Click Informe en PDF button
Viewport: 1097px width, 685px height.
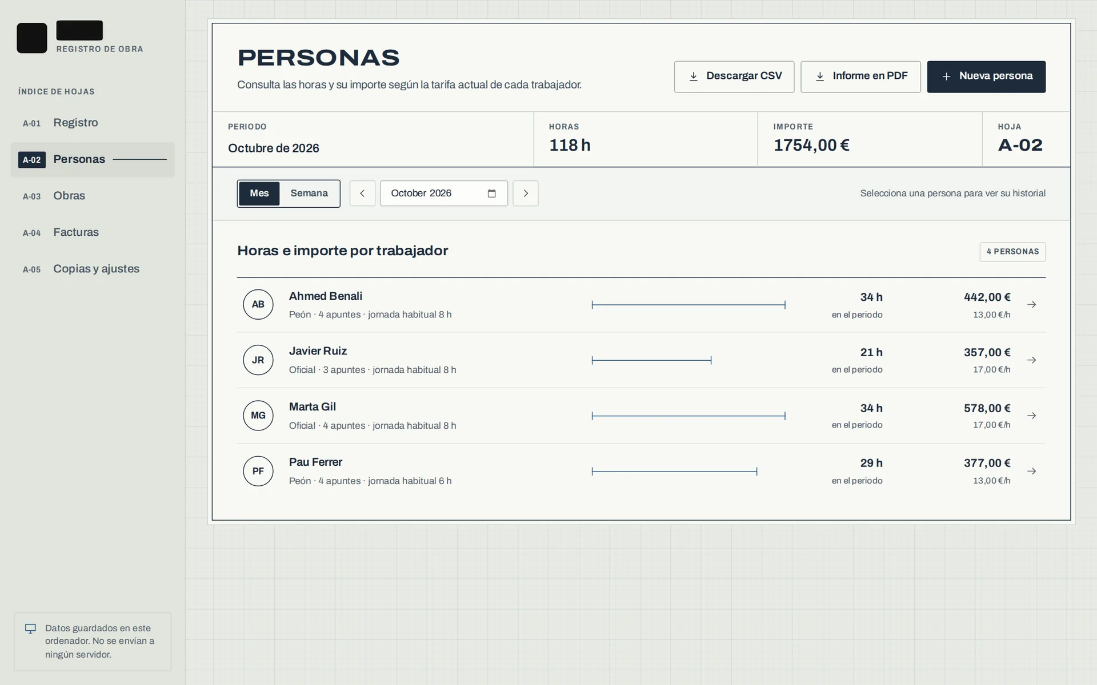(860, 76)
